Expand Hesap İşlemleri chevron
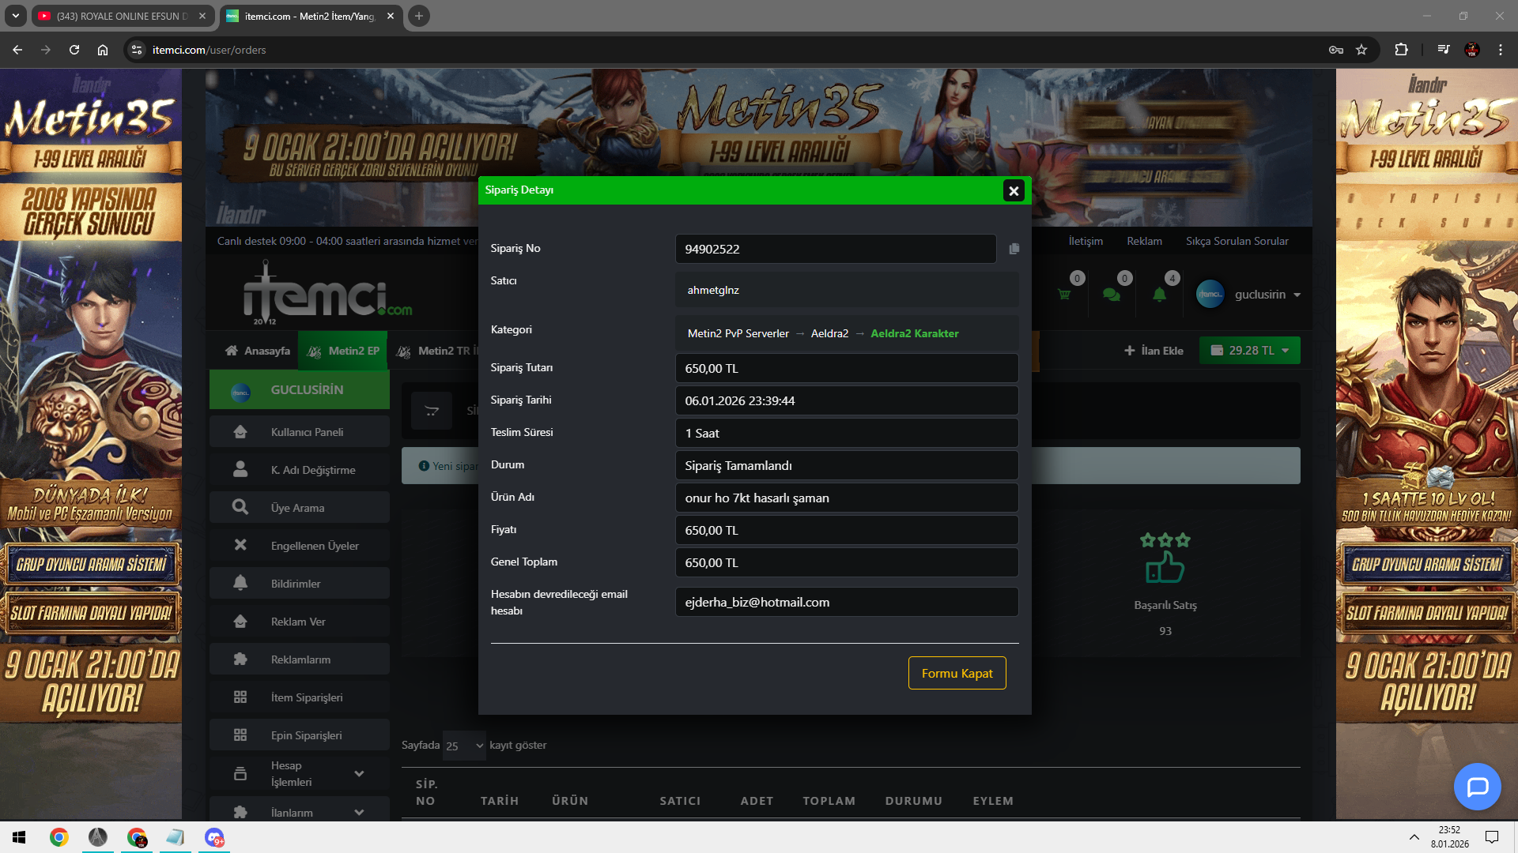 point(359,773)
